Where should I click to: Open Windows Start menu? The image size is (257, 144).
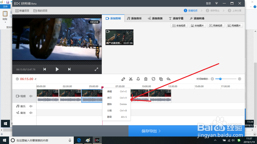pos(4,140)
